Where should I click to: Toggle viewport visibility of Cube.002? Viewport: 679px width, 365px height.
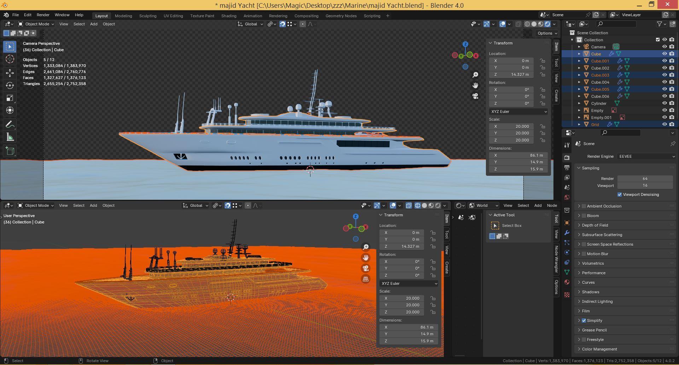665,68
